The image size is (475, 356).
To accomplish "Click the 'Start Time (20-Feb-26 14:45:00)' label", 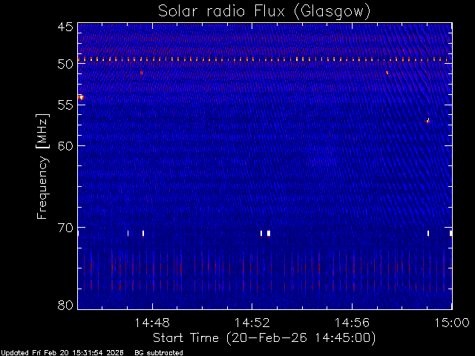I will point(264,338).
